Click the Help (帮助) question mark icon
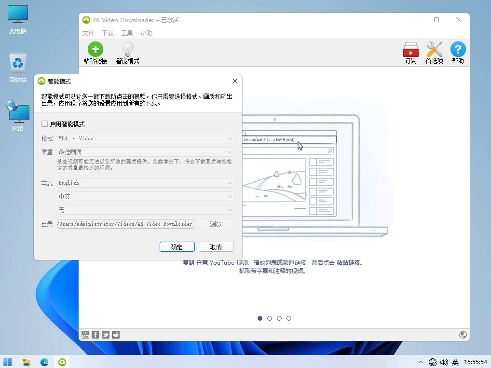Viewport: 491px width, 368px height. (458, 50)
